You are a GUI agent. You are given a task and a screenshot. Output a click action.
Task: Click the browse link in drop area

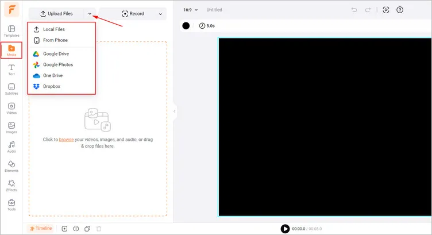click(66, 140)
